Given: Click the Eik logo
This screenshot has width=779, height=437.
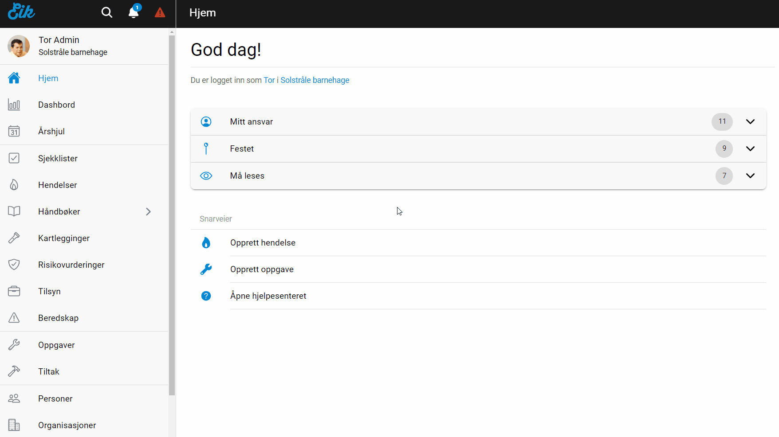Looking at the screenshot, I should [x=21, y=12].
